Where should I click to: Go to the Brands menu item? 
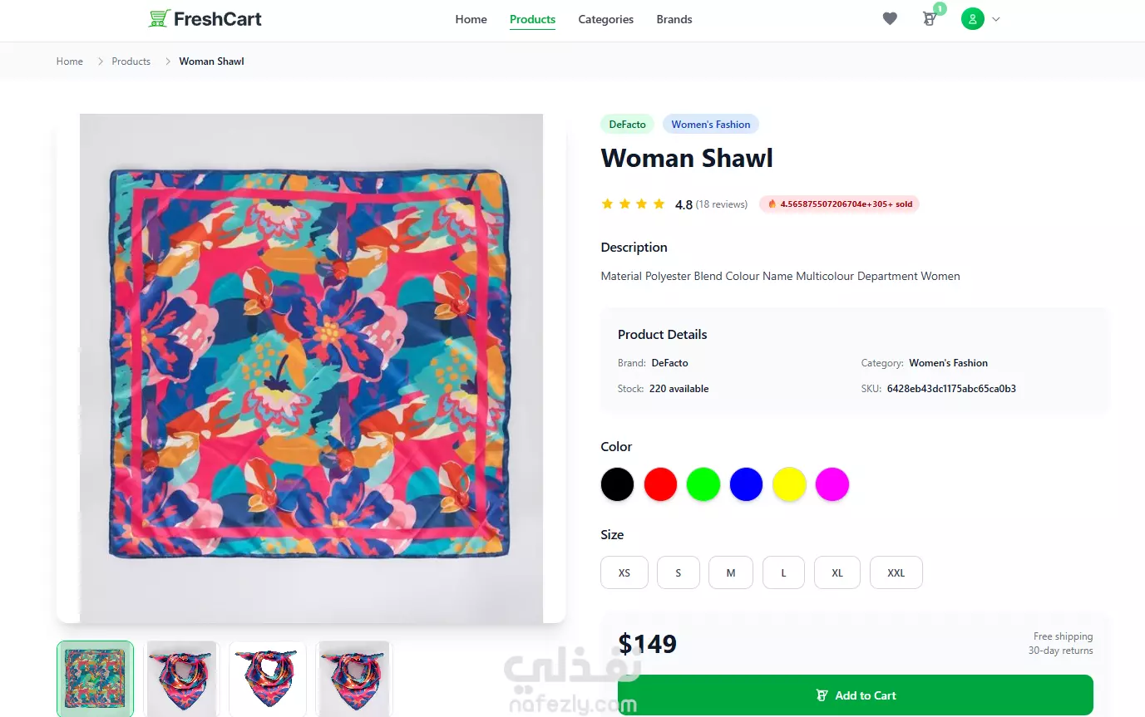click(674, 19)
